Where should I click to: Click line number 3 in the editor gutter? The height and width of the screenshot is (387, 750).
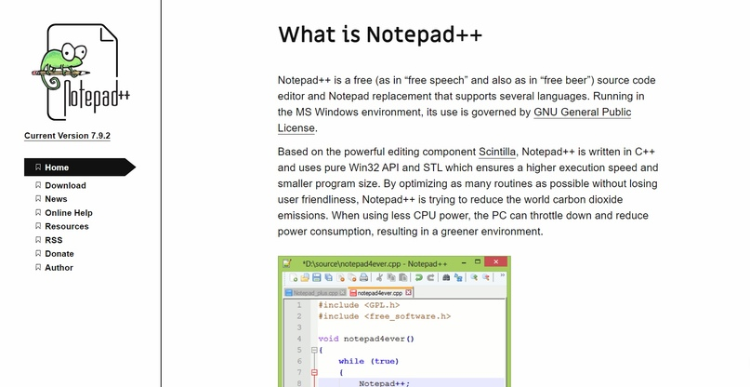tap(299, 327)
